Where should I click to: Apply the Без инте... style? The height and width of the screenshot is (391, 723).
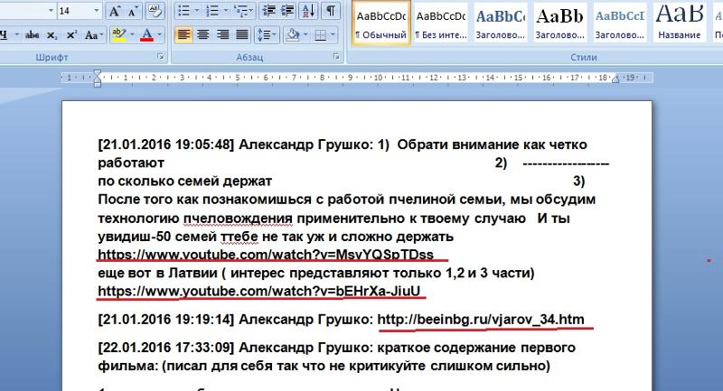[441, 23]
